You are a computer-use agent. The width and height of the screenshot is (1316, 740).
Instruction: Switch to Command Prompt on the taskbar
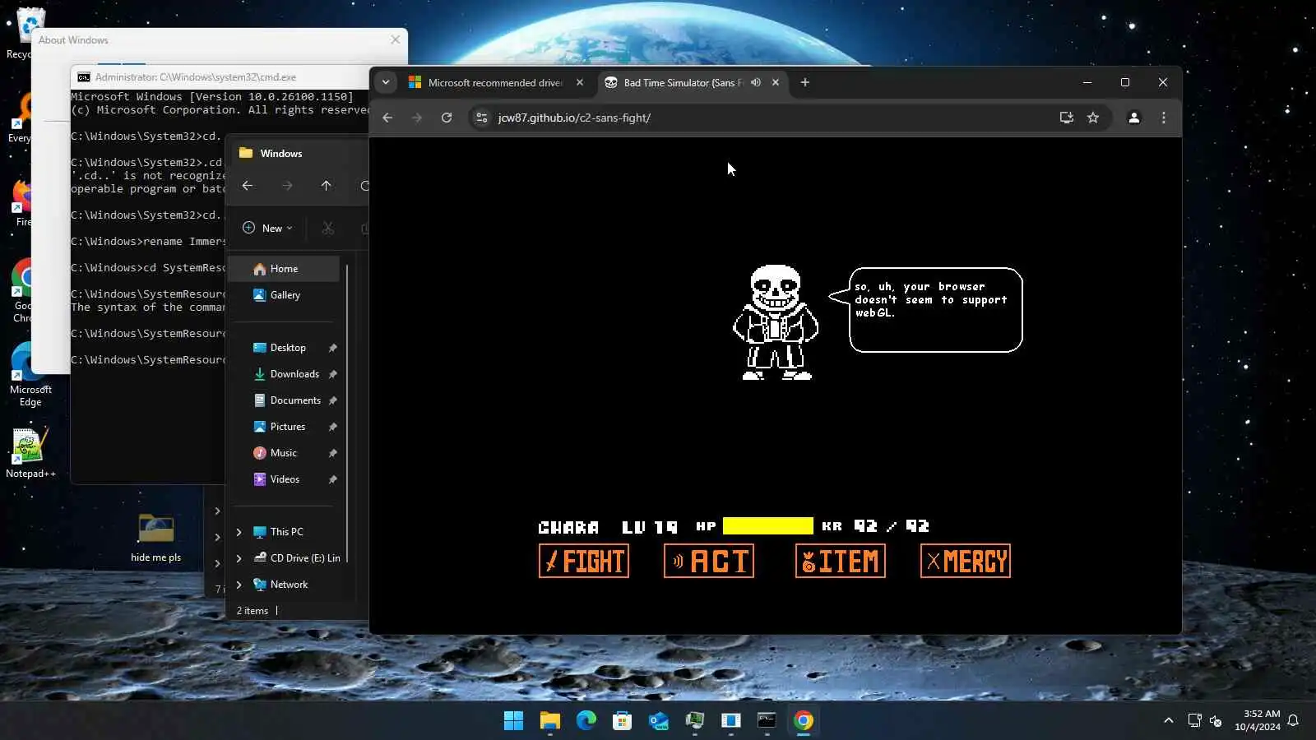coord(767,721)
